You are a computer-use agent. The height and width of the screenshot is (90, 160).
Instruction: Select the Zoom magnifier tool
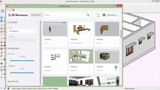coord(1,67)
